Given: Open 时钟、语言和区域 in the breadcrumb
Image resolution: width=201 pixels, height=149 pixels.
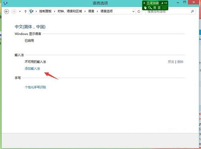Looking at the screenshot, I should (70, 11).
